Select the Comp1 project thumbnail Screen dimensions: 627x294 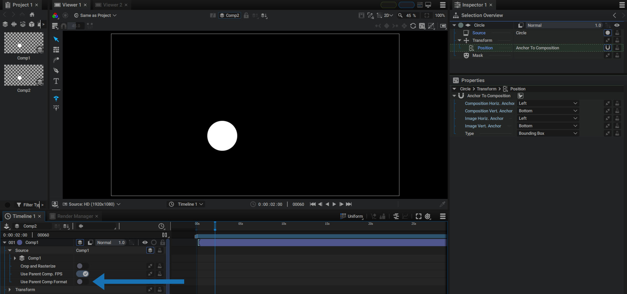click(x=24, y=43)
